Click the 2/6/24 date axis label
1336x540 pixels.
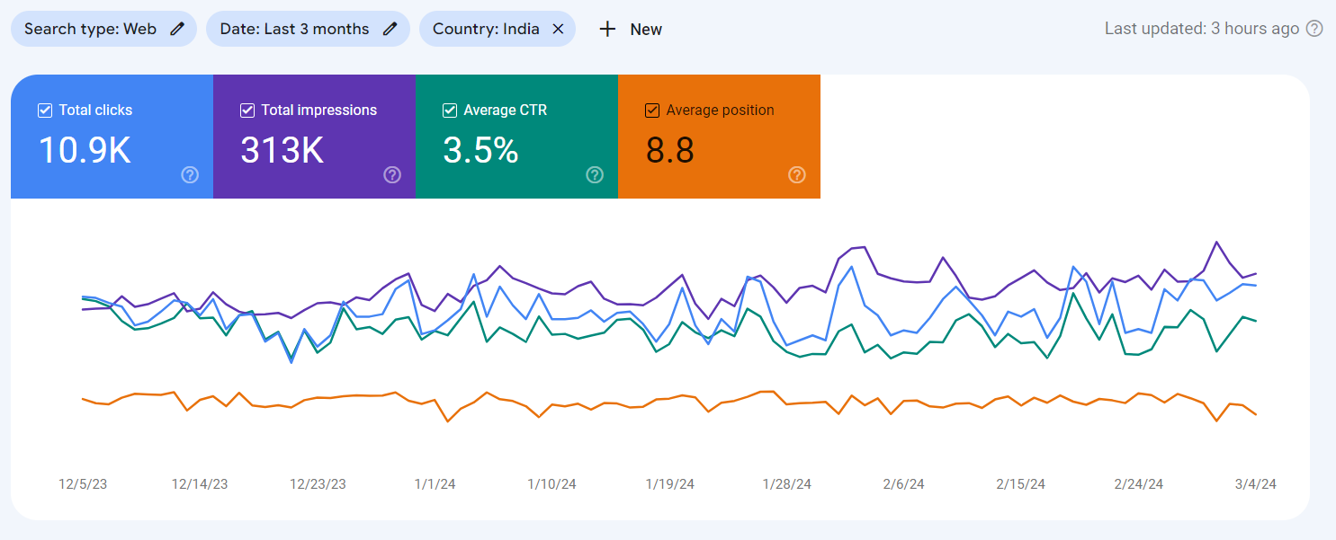pos(903,484)
